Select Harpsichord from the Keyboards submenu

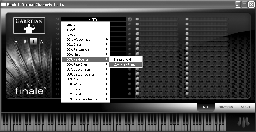(126, 59)
